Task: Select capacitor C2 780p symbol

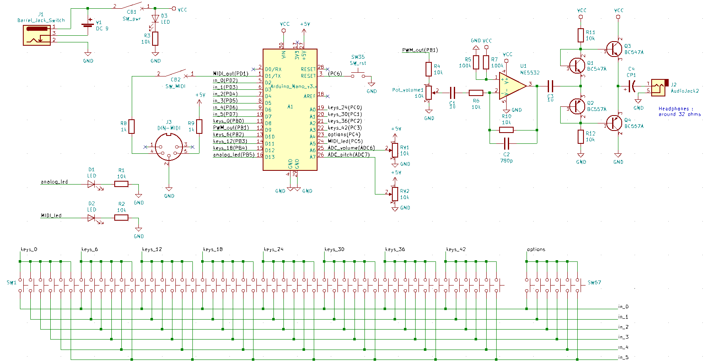Action: click(506, 144)
